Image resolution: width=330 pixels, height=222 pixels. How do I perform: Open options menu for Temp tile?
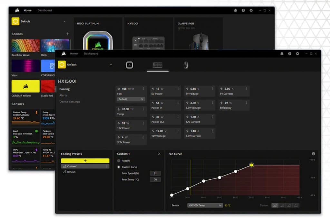[x=144, y=109]
